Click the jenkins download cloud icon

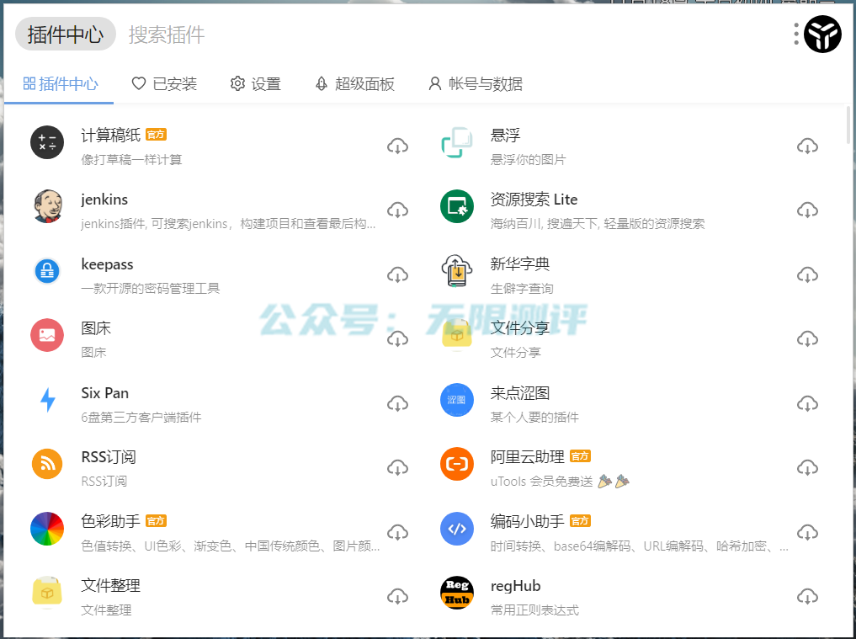(x=397, y=210)
